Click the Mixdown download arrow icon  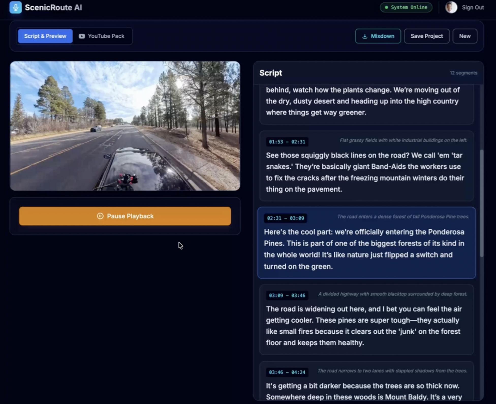365,36
